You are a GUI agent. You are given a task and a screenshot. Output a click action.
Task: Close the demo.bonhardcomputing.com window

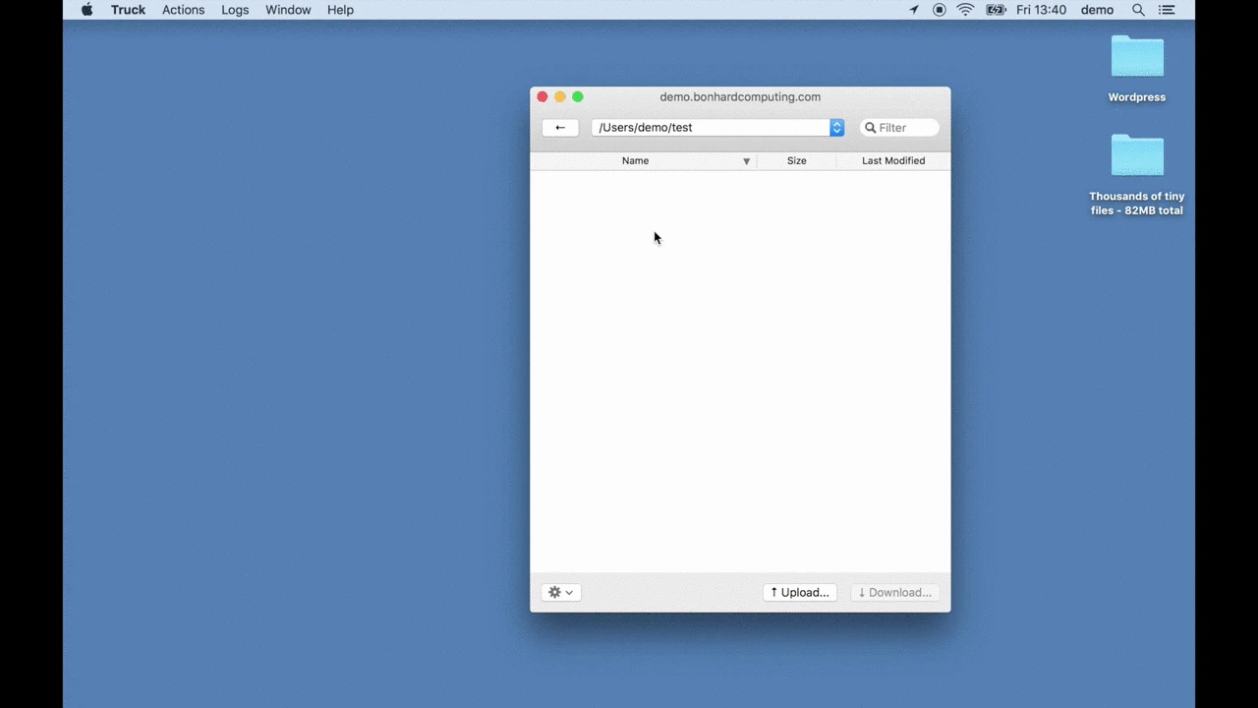coord(542,96)
